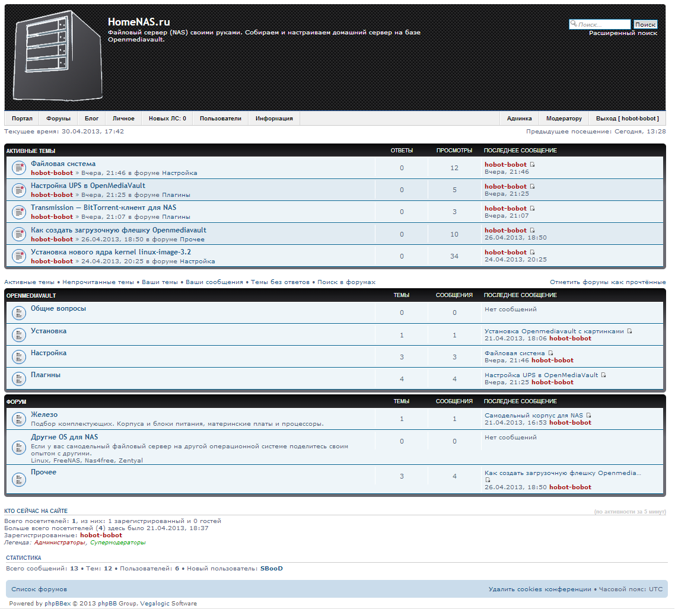675x609 pixels.
Task: Open the Блог menu item
Action: pos(91,119)
